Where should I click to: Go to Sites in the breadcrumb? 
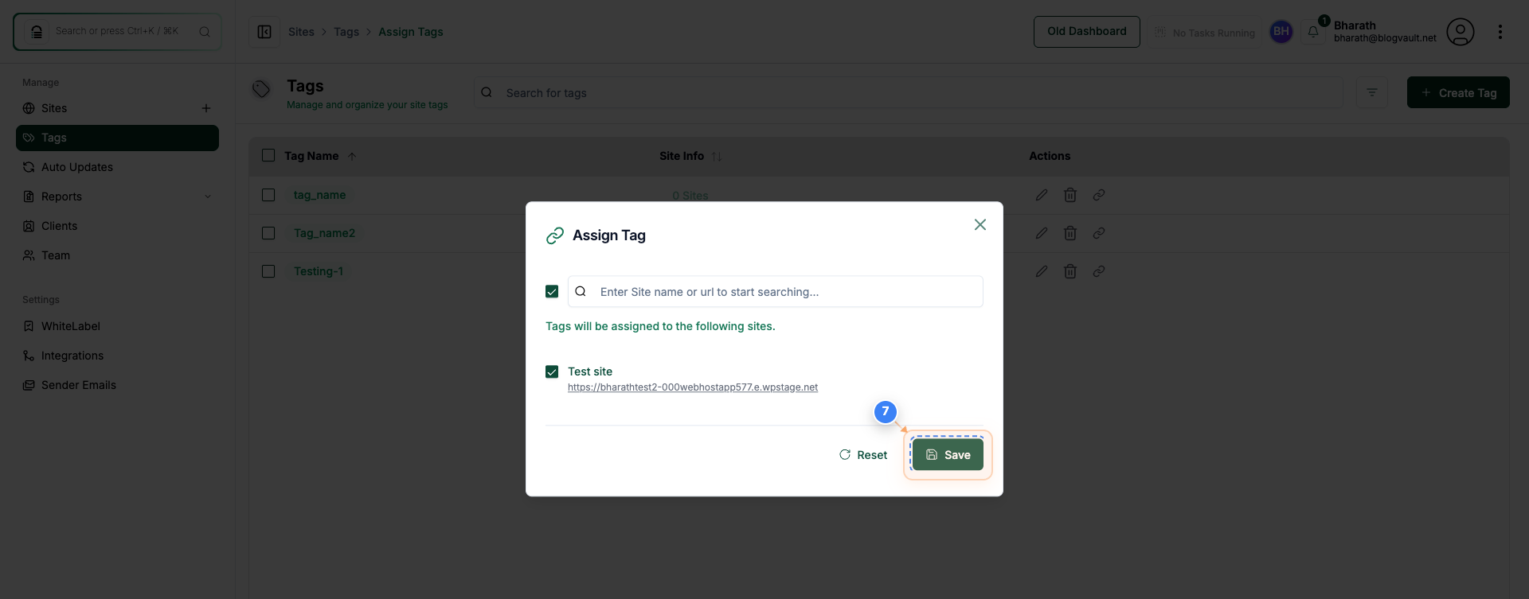point(301,32)
